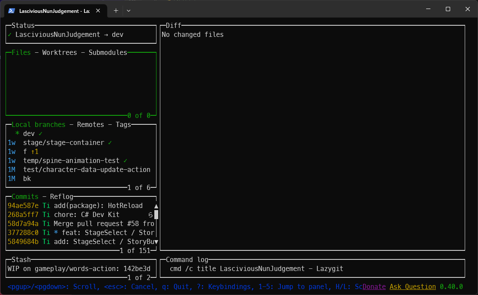Switch to the Worktrees tab
478x295 pixels.
[x=60, y=52]
